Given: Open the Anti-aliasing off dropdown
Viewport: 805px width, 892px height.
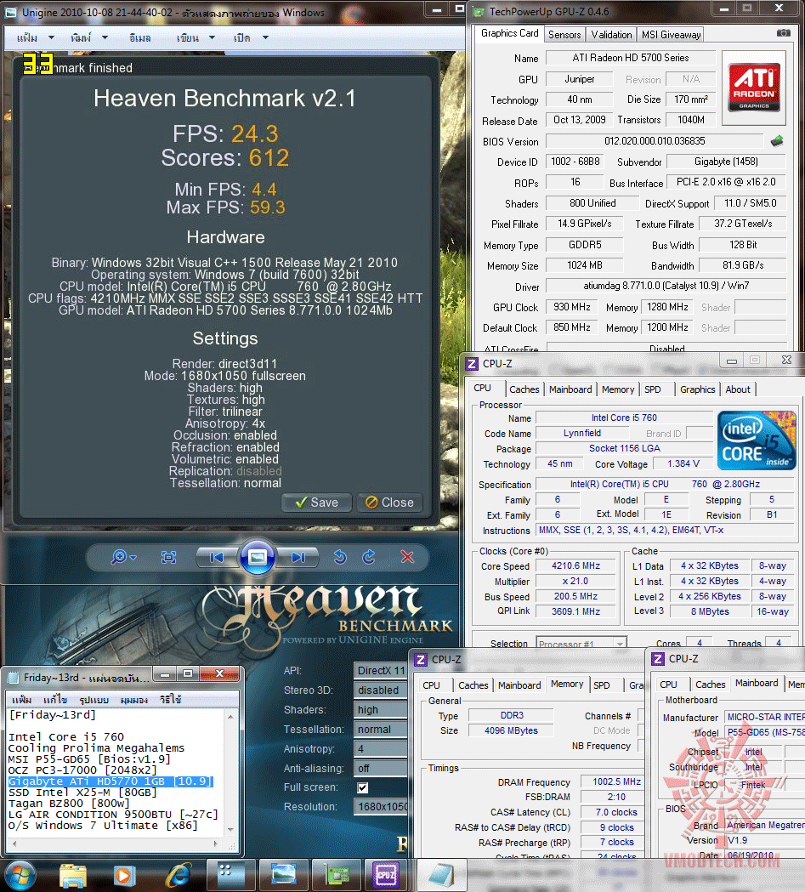Looking at the screenshot, I should click(381, 768).
